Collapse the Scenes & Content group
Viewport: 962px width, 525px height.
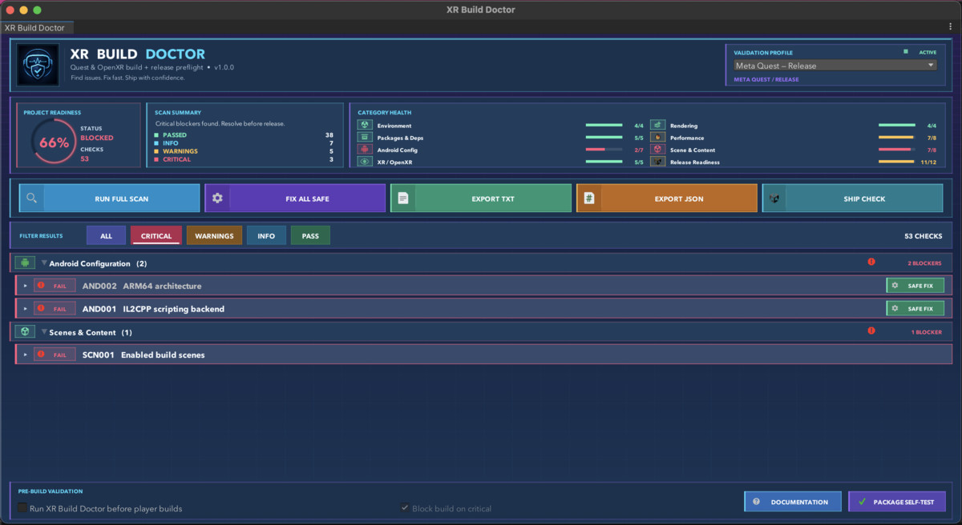tap(45, 332)
